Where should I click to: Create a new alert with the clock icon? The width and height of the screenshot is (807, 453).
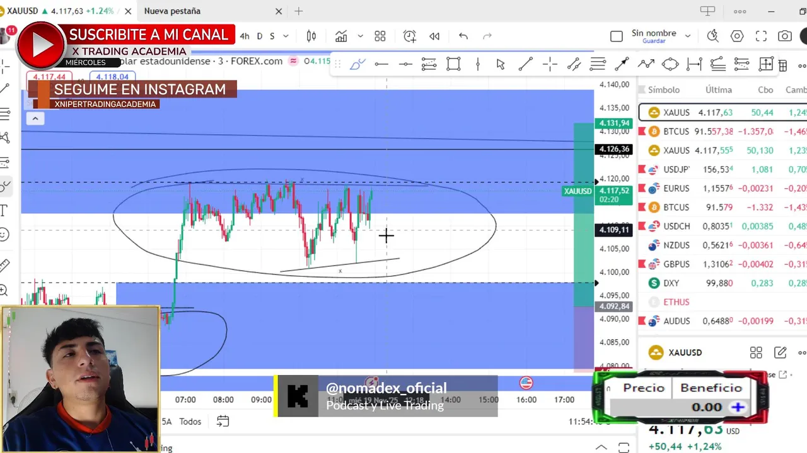point(410,36)
